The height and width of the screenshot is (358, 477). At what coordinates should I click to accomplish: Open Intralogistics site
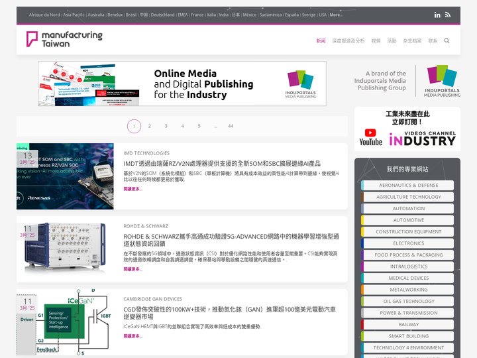[x=407, y=267]
